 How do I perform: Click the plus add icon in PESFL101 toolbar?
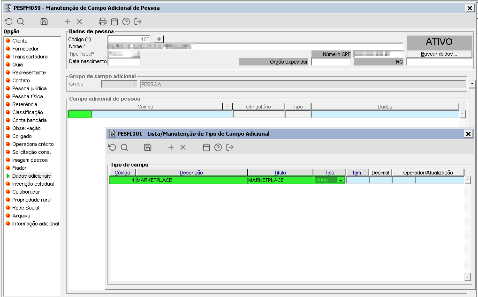(x=171, y=147)
